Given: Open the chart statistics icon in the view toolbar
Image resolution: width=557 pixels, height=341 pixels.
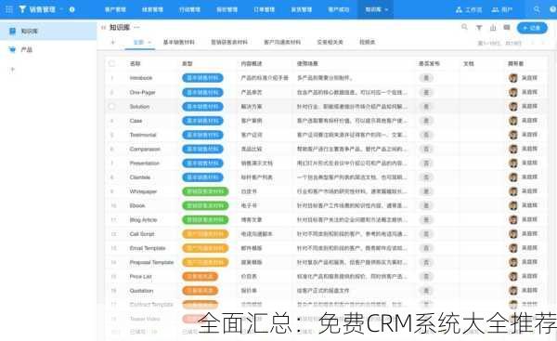Looking at the screenshot, I should click(x=493, y=27).
